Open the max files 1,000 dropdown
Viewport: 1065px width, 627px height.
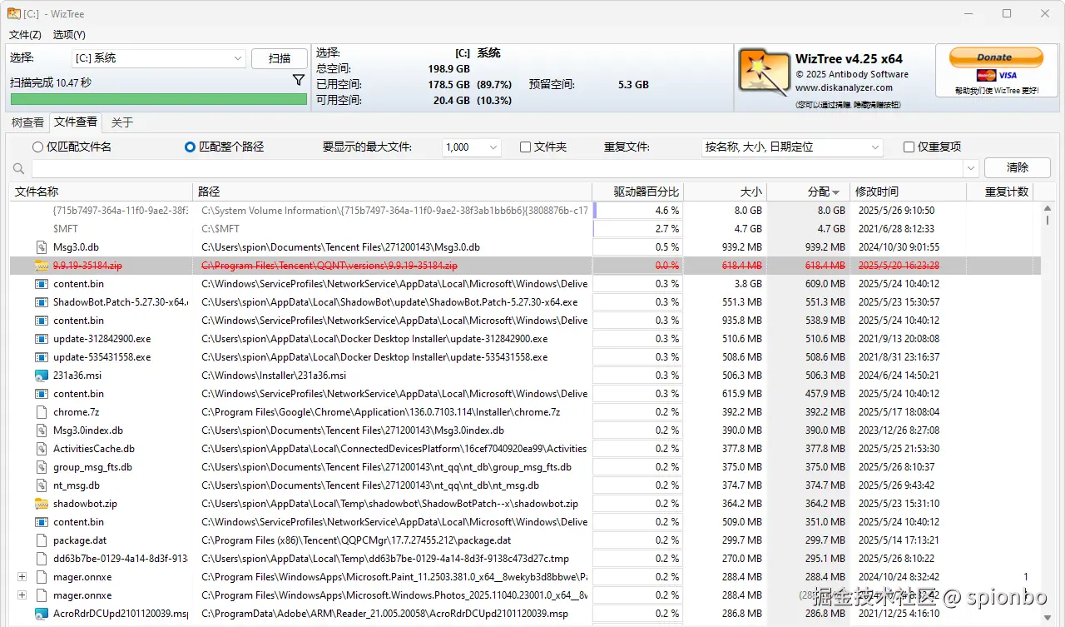(471, 147)
